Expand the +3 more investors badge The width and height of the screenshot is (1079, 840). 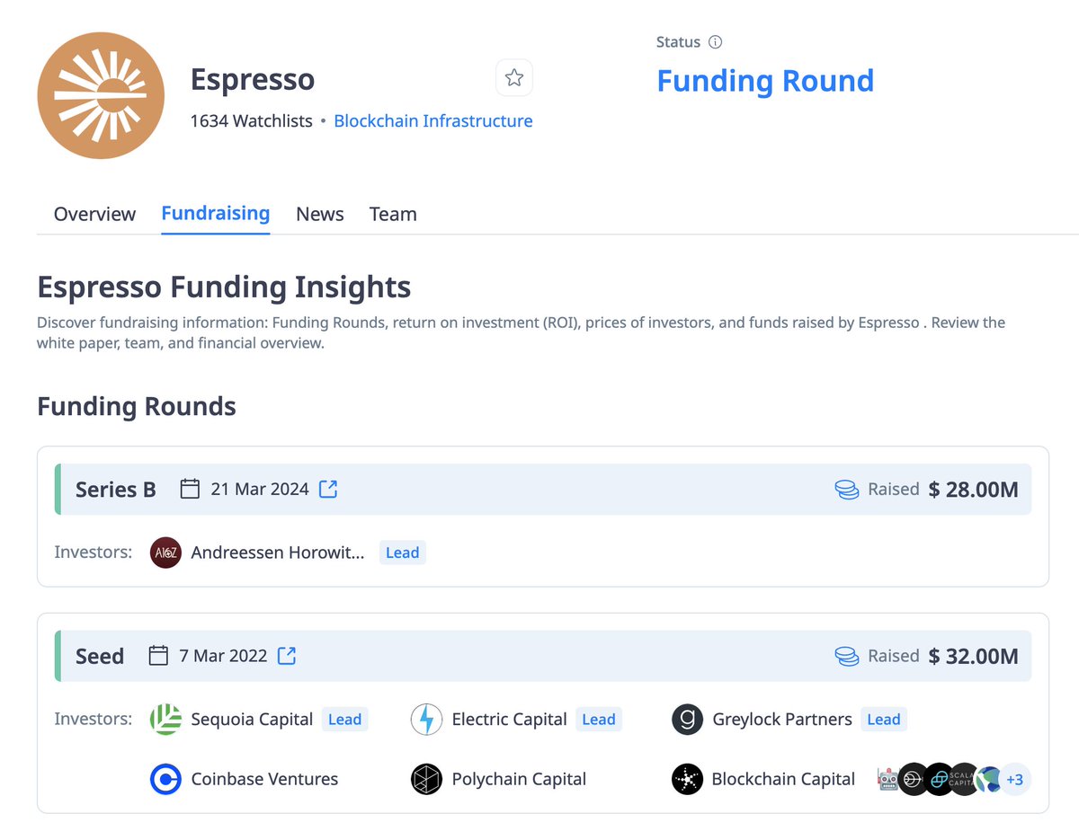pyautogui.click(x=1014, y=780)
